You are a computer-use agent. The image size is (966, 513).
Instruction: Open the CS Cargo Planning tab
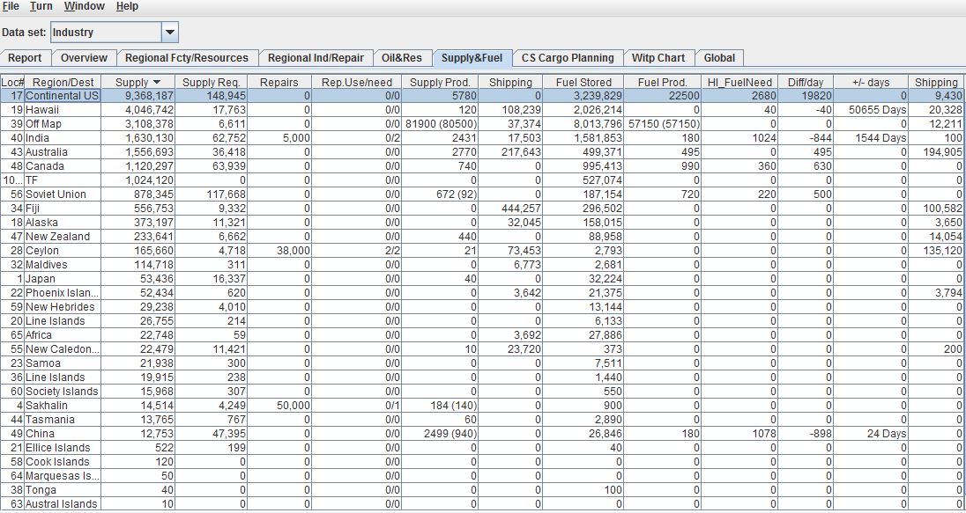[568, 58]
